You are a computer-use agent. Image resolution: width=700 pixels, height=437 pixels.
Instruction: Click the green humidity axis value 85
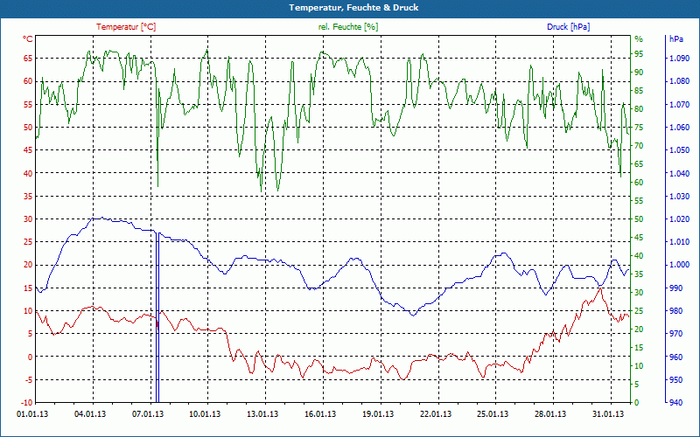click(x=640, y=91)
